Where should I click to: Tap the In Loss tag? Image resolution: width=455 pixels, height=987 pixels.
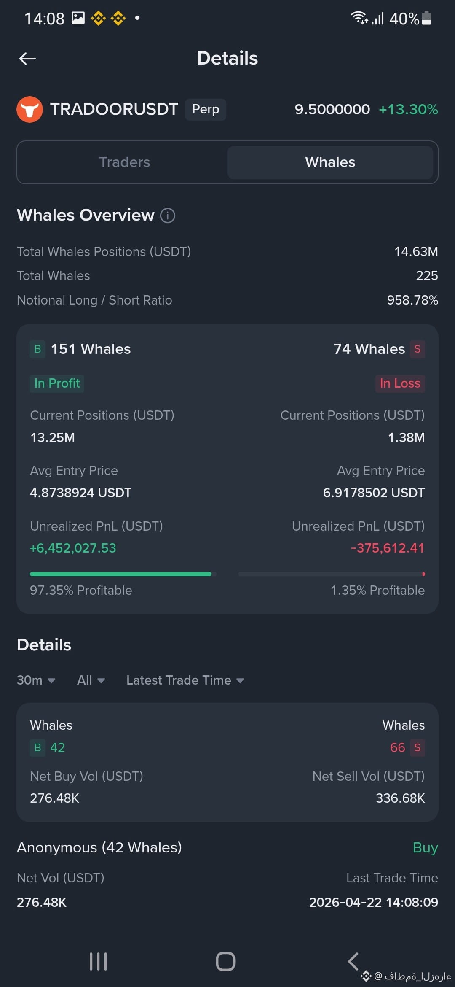point(400,383)
